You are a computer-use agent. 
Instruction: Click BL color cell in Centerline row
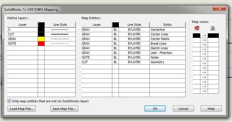click(x=115, y=30)
